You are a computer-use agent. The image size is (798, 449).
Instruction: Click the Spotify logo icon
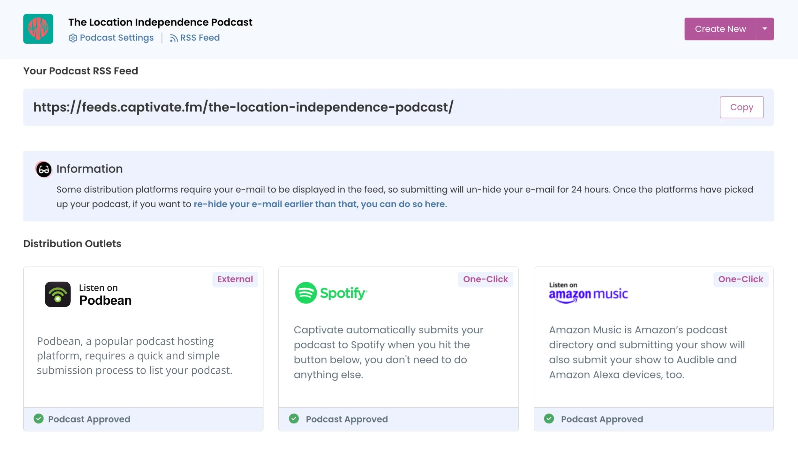point(305,293)
